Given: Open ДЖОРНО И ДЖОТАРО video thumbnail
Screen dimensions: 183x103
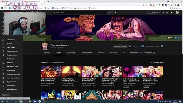Looking at the screenshot, I should 92,72.
